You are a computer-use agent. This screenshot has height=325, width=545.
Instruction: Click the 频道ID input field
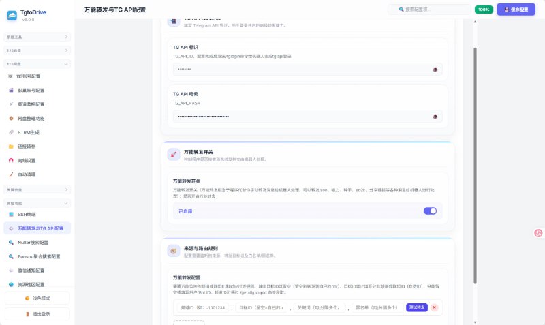click(x=203, y=307)
